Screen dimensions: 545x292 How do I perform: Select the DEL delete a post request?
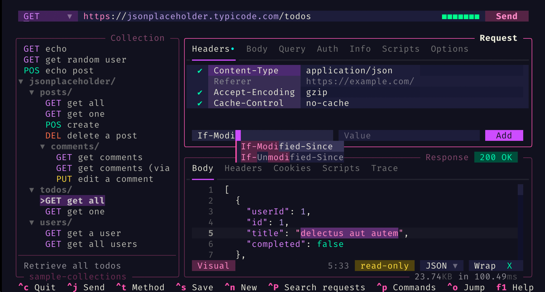coord(91,135)
